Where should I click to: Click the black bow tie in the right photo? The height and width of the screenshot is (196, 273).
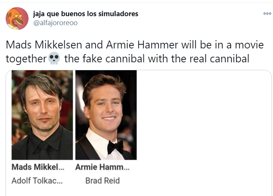[x=115, y=147]
